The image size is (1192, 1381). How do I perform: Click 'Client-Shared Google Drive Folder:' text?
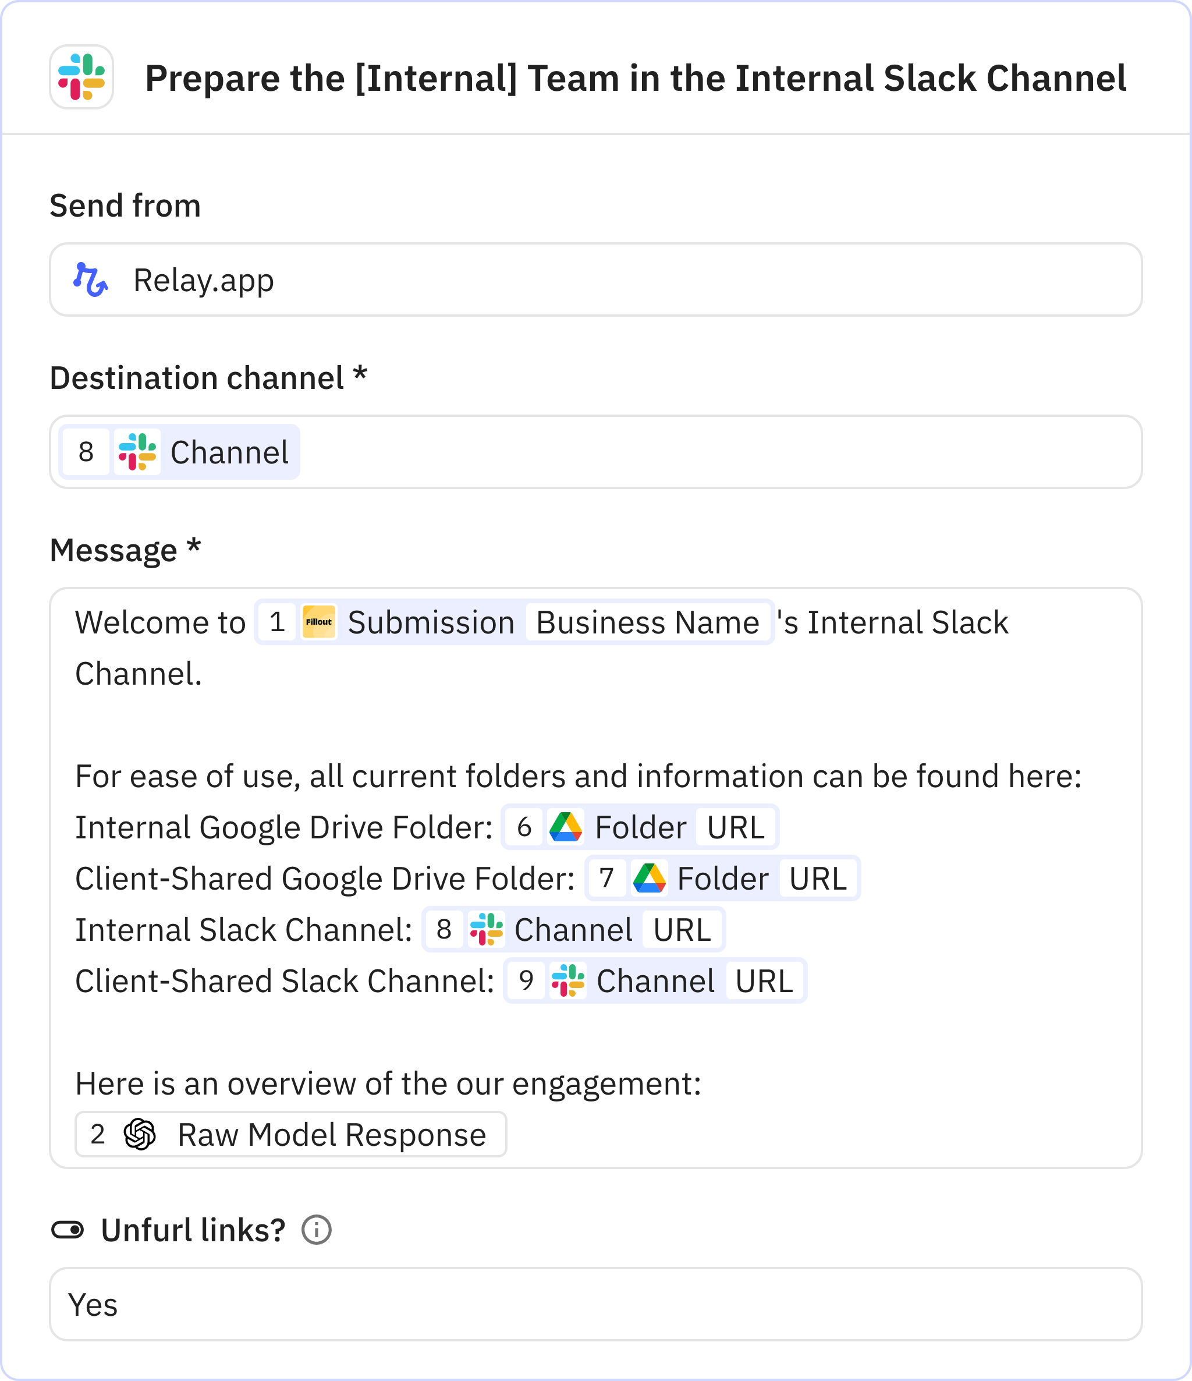click(x=325, y=879)
